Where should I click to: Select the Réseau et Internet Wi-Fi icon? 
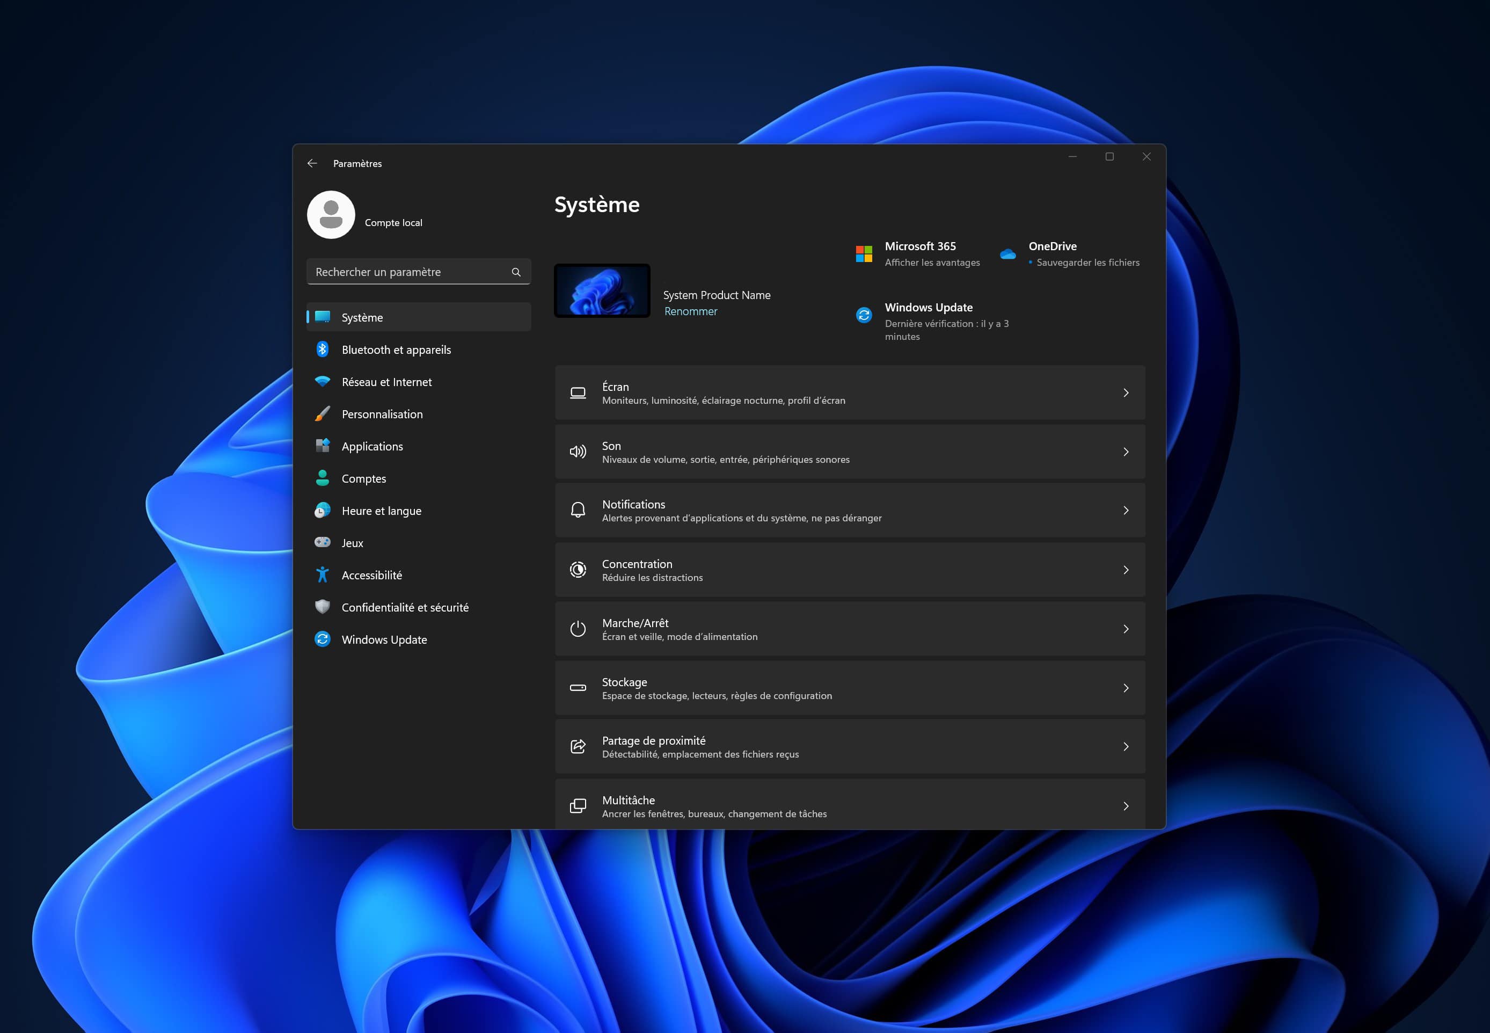324,381
